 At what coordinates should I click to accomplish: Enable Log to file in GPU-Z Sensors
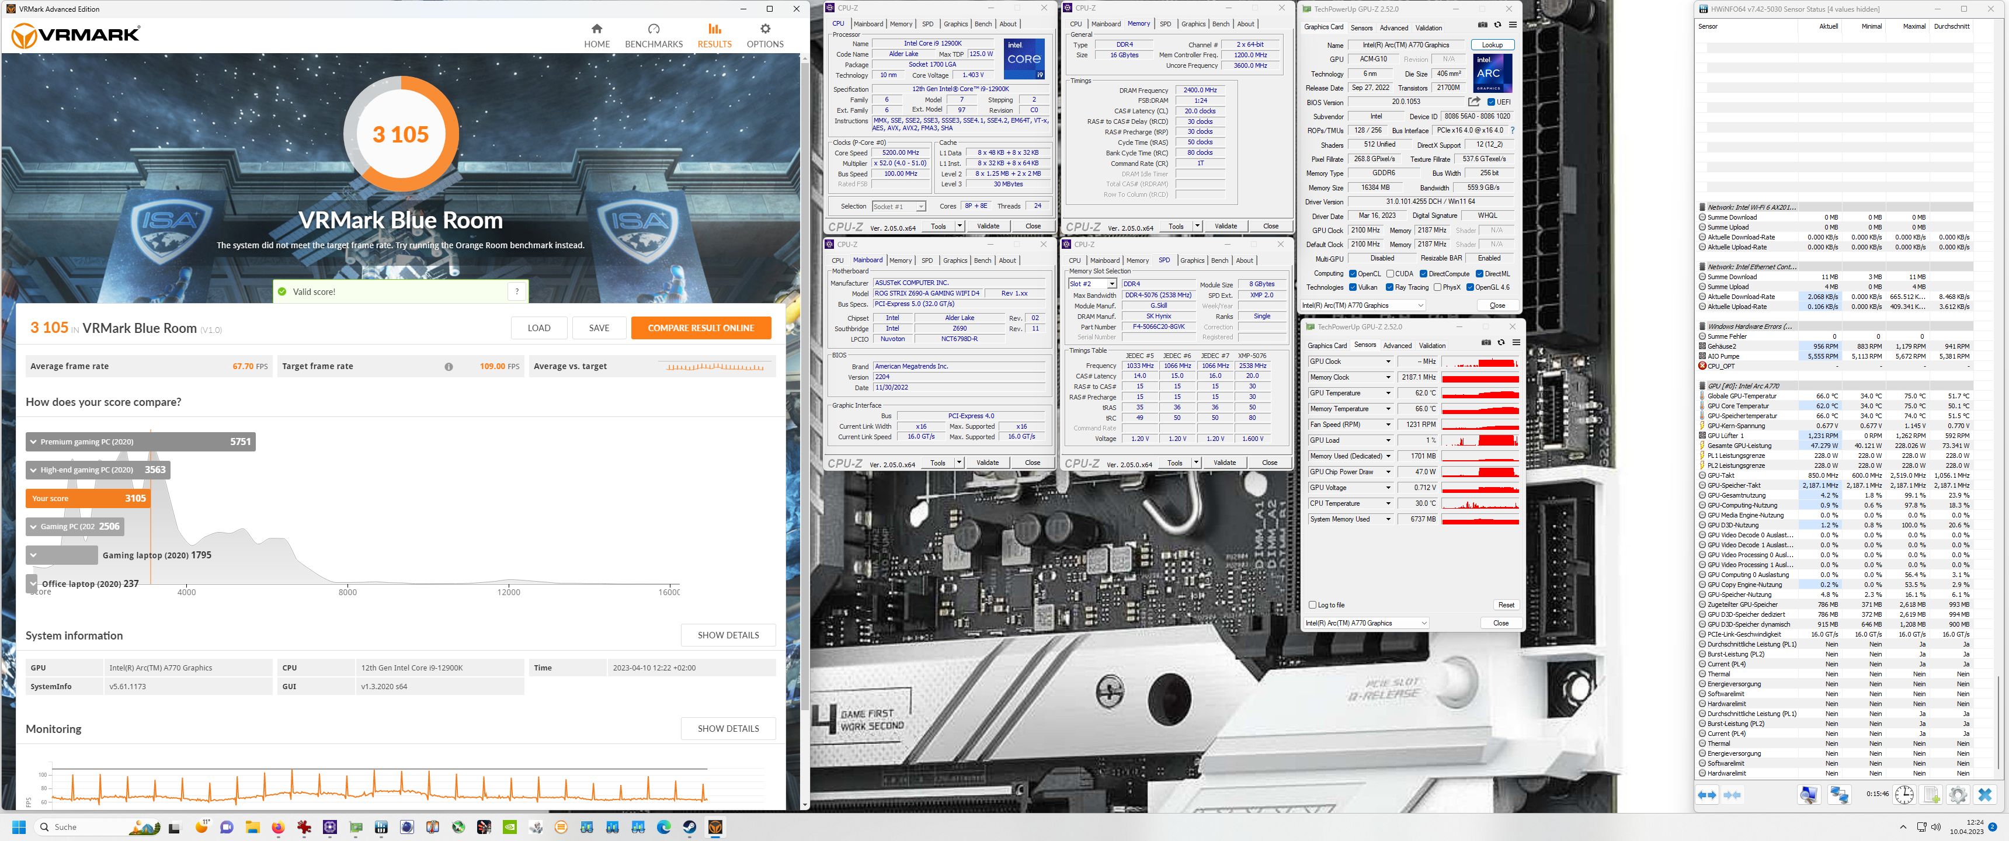1312,606
